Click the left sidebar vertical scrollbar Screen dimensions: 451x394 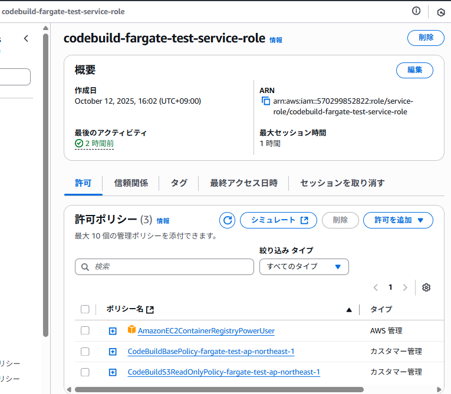tap(45, 185)
